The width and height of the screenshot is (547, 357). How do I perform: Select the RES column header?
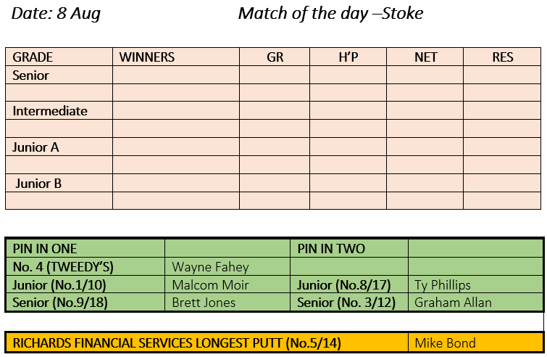click(502, 57)
